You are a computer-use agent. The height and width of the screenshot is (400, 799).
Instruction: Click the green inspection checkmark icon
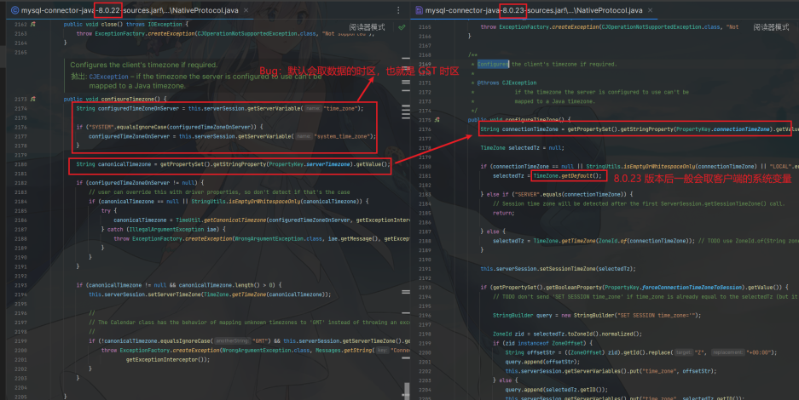coord(402,27)
